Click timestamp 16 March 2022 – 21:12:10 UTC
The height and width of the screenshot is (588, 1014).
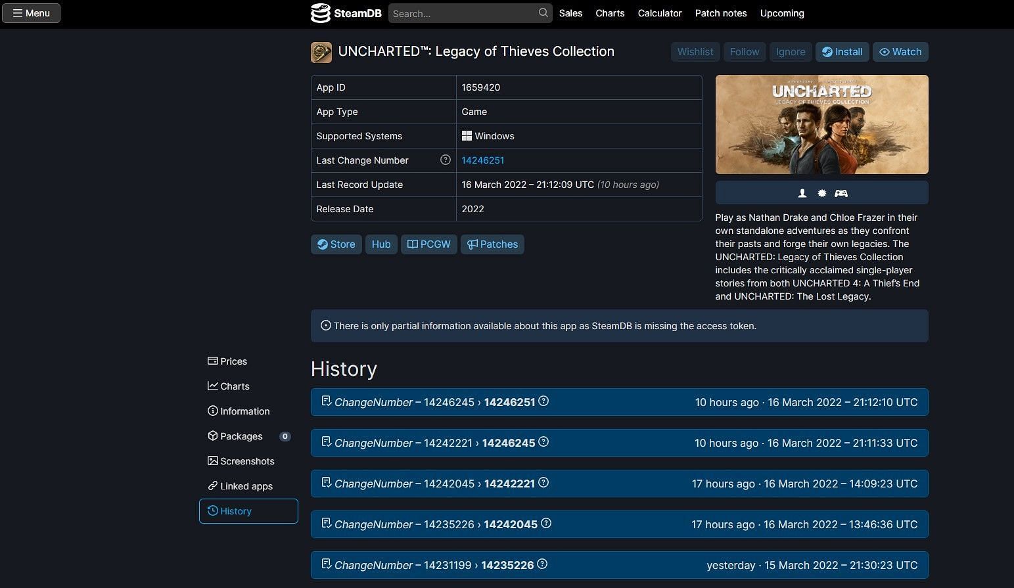coord(842,402)
